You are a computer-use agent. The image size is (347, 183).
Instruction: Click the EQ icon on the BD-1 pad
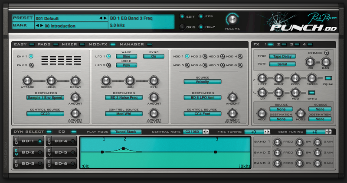click(16, 141)
